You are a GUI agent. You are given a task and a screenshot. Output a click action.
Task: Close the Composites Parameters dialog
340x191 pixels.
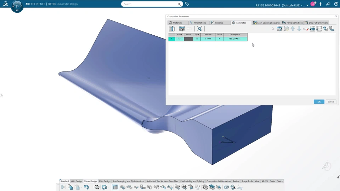tap(336, 17)
